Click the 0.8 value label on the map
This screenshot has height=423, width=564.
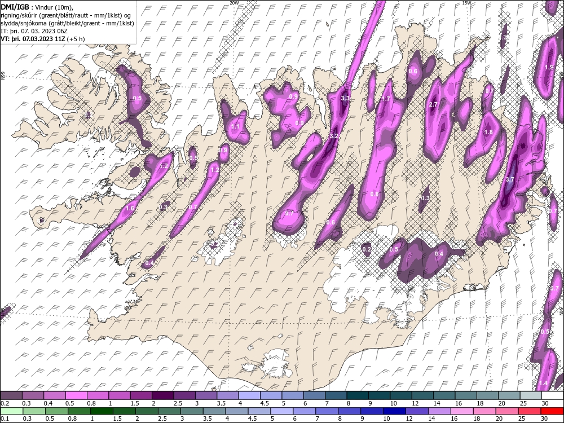click(x=374, y=194)
